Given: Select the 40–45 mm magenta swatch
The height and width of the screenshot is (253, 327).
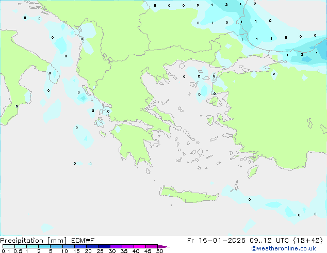Looking at the screenshot, I should click(140, 246).
